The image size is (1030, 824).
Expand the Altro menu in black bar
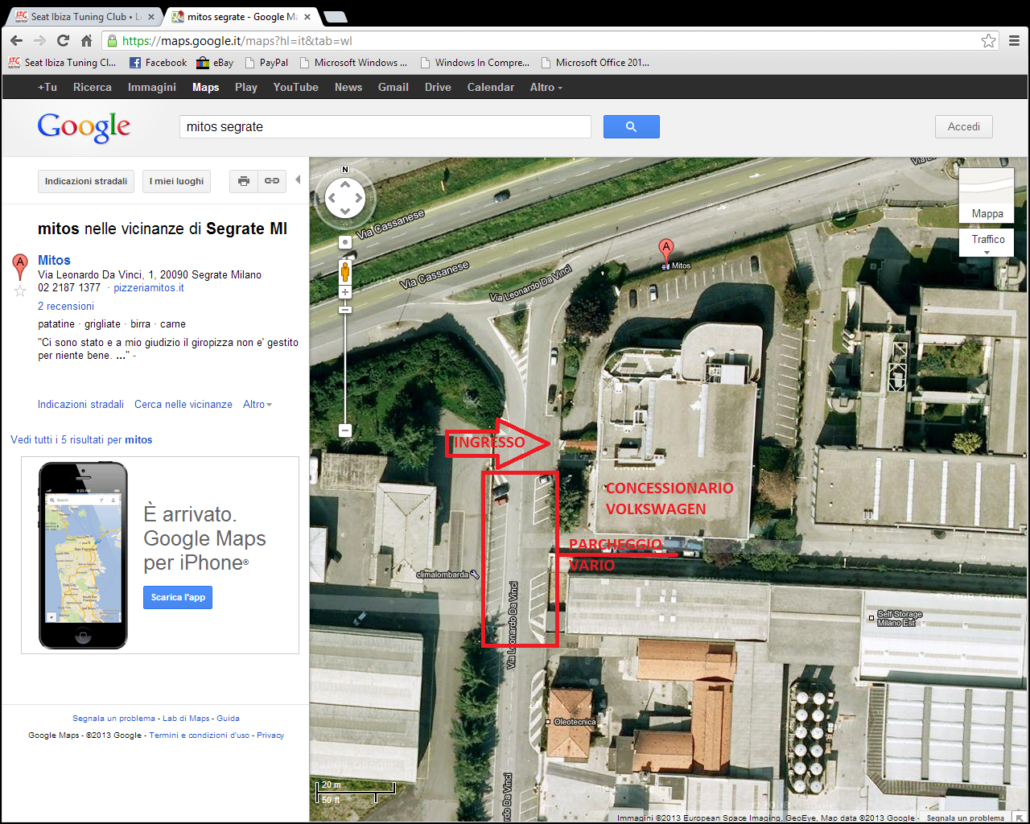(x=546, y=87)
